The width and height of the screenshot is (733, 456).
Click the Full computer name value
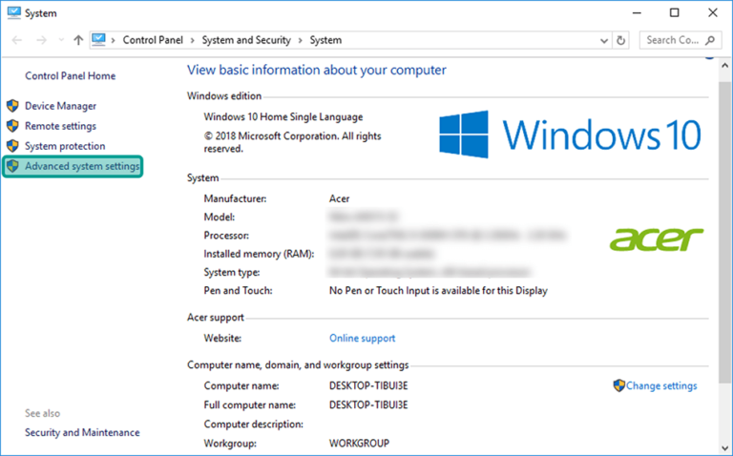[368, 405]
